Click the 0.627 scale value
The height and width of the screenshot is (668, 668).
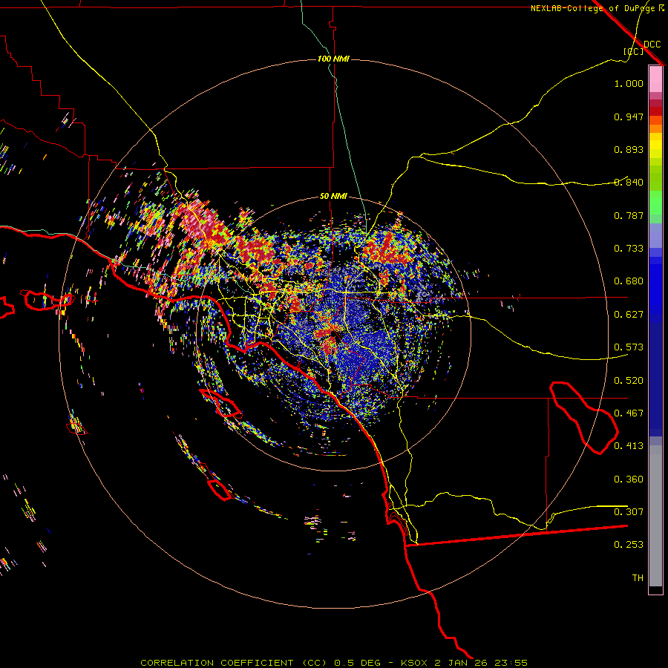(629, 315)
